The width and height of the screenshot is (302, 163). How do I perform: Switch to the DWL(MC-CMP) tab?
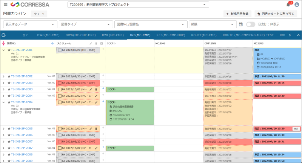pos(113,35)
